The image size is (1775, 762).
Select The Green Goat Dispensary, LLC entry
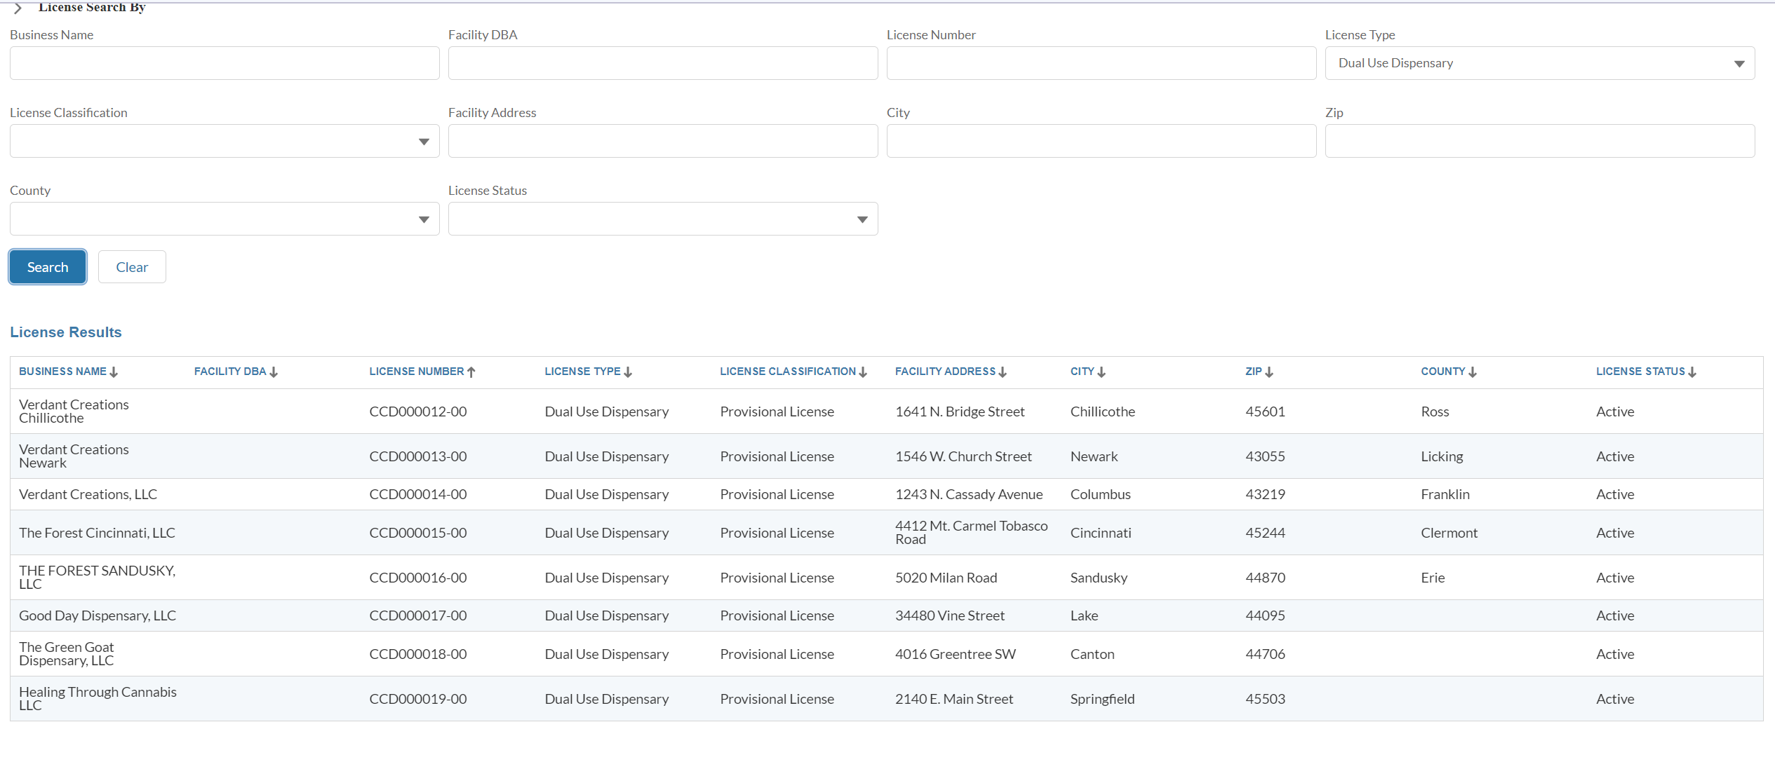click(x=67, y=654)
